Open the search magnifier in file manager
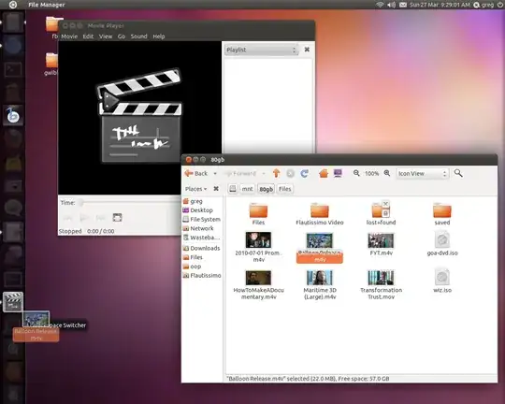 [x=458, y=173]
